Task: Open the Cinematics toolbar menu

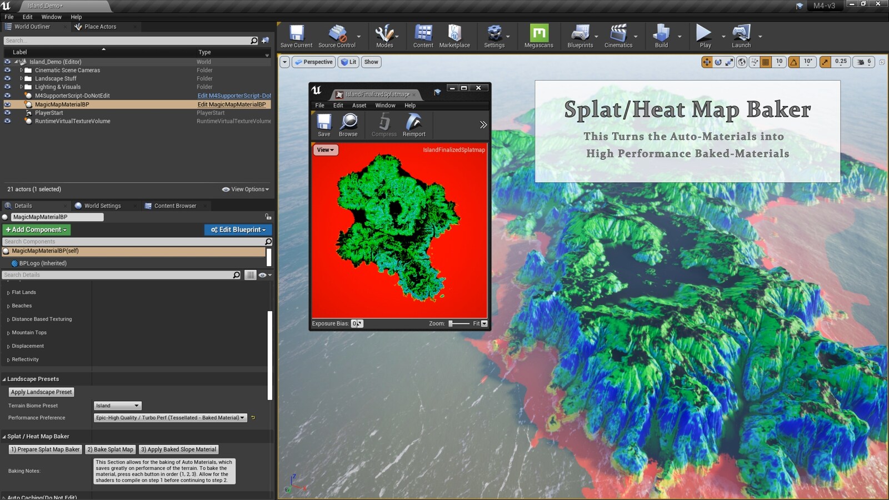Action: [x=618, y=35]
